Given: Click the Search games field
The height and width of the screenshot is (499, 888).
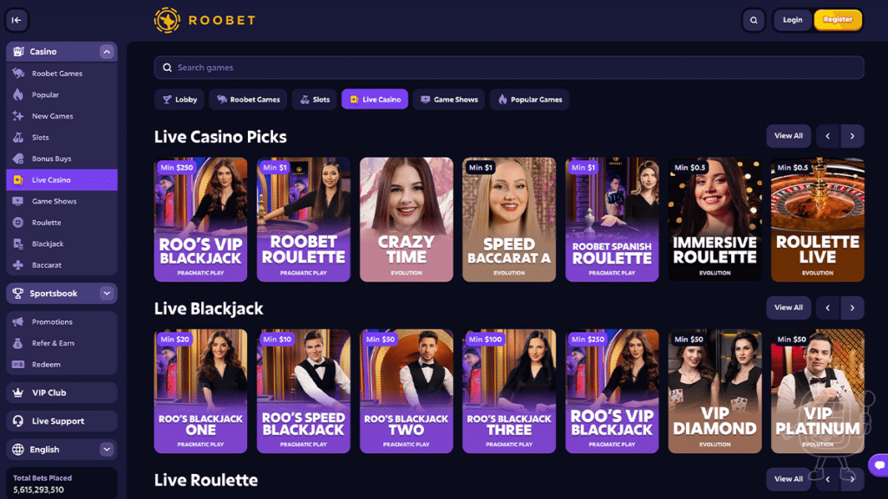Looking at the screenshot, I should (508, 68).
